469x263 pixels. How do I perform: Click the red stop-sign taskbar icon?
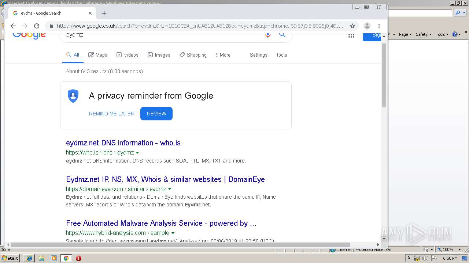click(78, 258)
